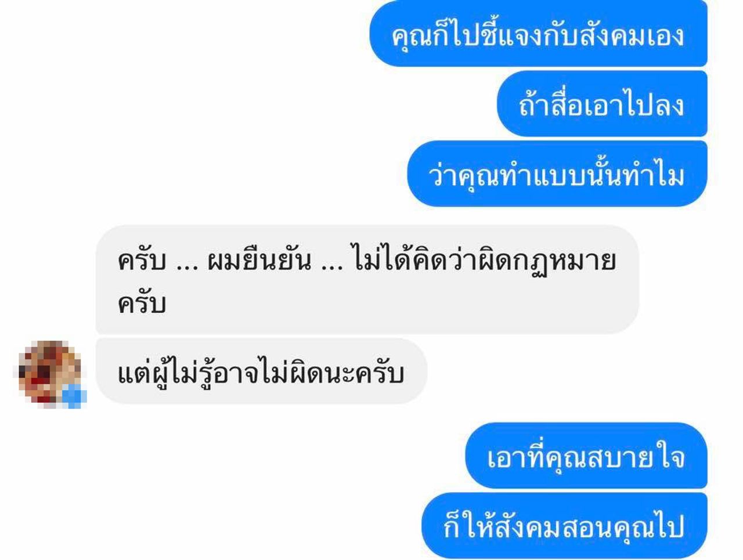Click the blue Messenger badge on avatar
This screenshot has height=560, width=743.
click(74, 396)
